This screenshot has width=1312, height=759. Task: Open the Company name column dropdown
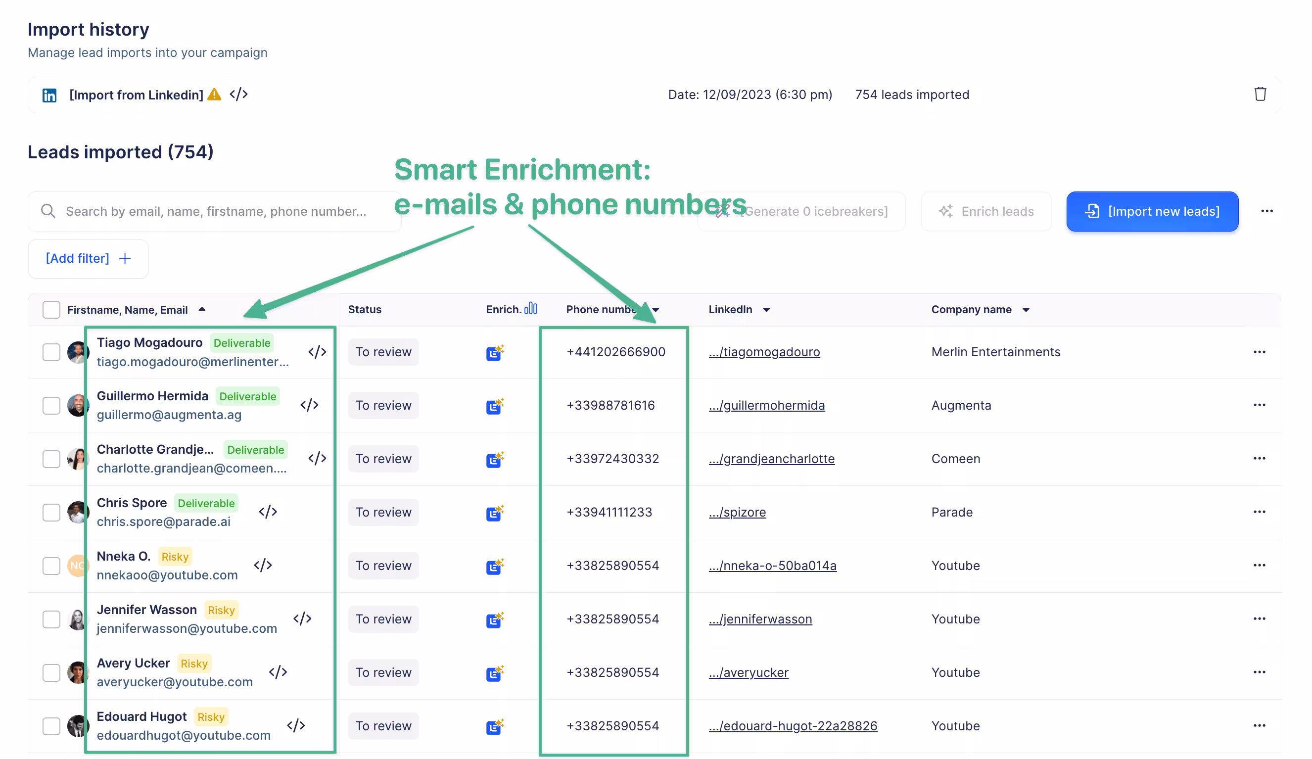[1026, 310]
